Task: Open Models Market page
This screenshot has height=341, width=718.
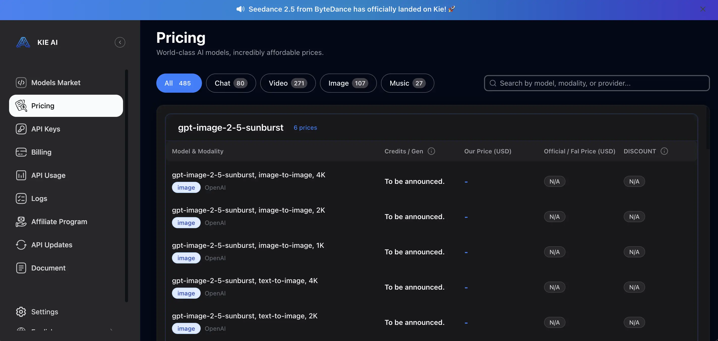Action: [x=66, y=83]
